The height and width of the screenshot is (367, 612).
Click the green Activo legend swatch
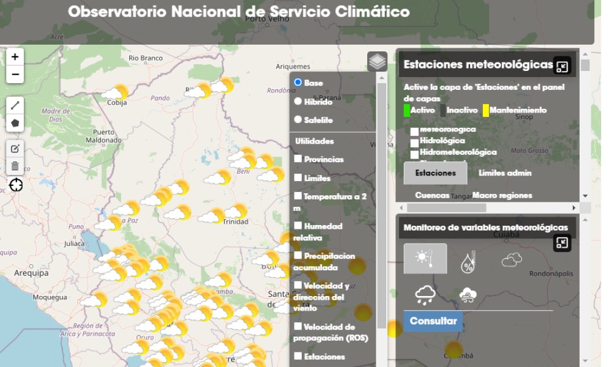point(407,111)
